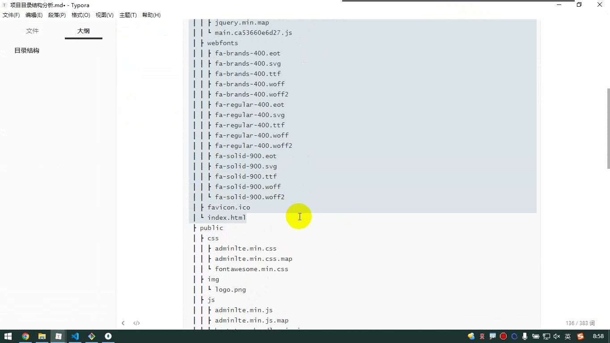Open the 编辑(E) menu
This screenshot has width=610, height=343.
(x=34, y=15)
